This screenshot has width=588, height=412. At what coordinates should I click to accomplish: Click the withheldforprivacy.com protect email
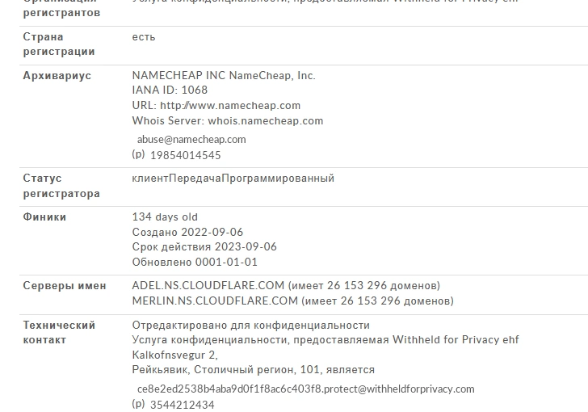305,389
